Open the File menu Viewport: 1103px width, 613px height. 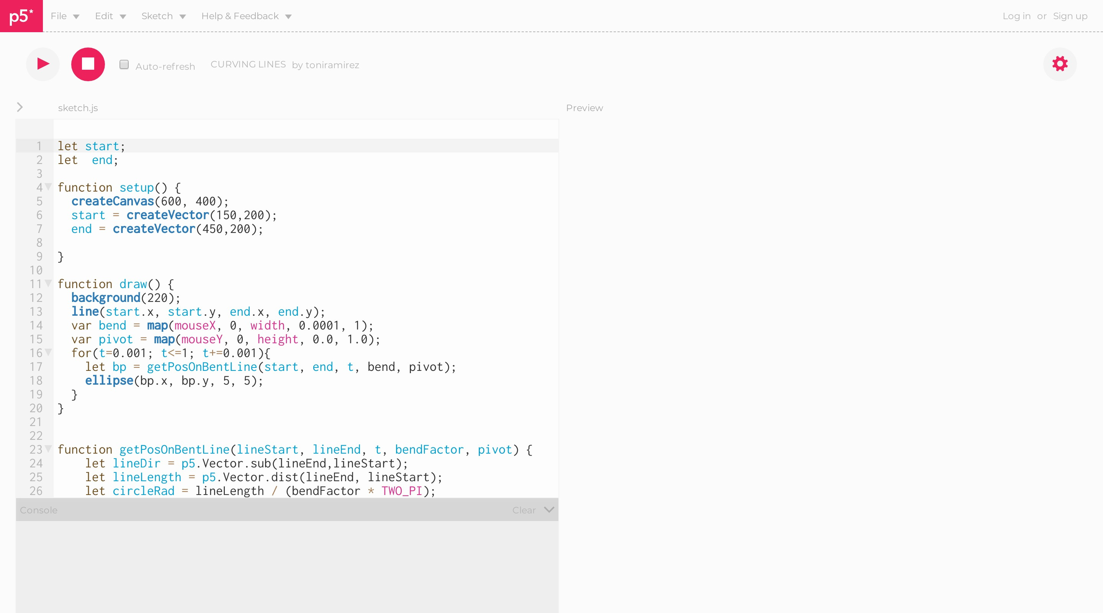[x=65, y=16]
